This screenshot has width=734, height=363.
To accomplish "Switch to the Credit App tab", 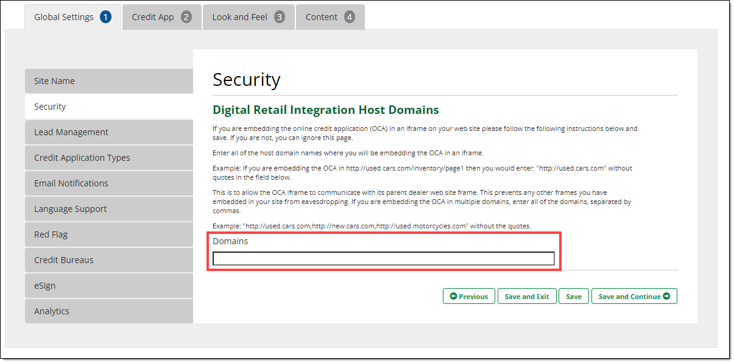I will coord(153,17).
